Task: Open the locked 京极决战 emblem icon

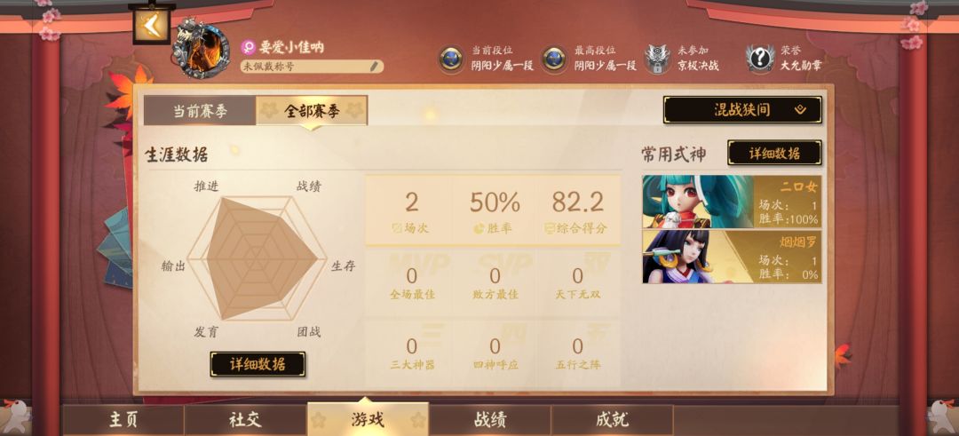Action: tap(657, 59)
